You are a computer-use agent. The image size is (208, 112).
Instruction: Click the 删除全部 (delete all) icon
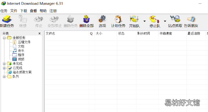click(x=87, y=19)
